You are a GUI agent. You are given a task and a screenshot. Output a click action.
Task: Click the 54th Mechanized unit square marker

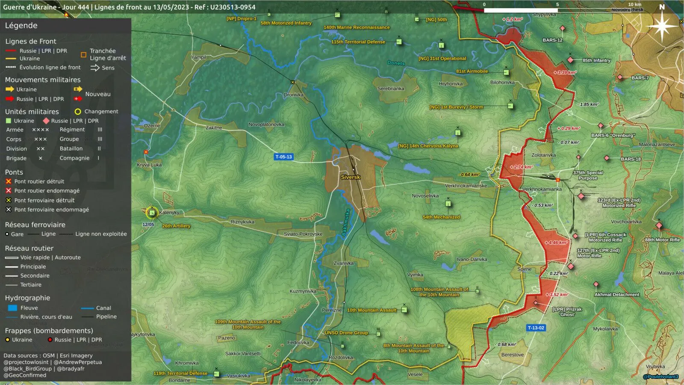(448, 204)
